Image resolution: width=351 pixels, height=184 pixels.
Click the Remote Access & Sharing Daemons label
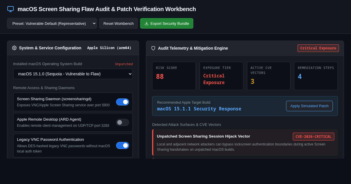click(x=44, y=88)
